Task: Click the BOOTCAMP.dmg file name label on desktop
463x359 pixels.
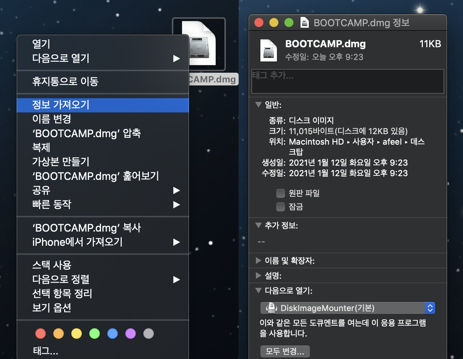Action: click(x=213, y=79)
